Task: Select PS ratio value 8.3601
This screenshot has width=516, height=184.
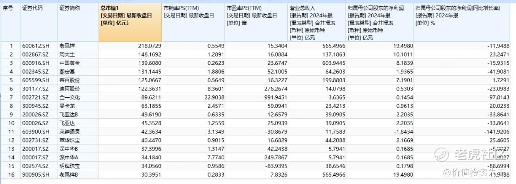Action: click(217, 89)
